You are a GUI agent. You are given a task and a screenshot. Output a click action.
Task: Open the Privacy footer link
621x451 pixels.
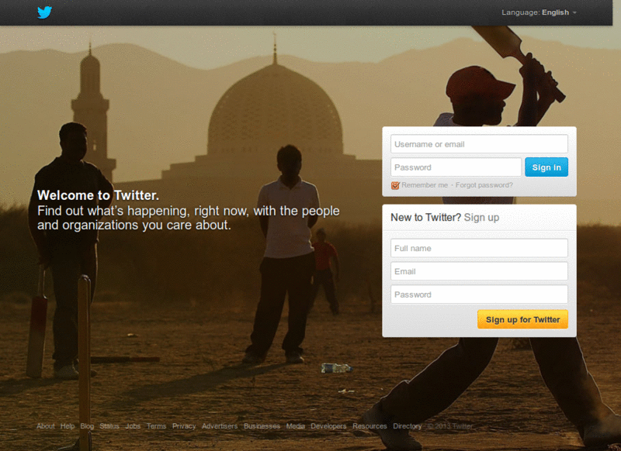click(184, 426)
